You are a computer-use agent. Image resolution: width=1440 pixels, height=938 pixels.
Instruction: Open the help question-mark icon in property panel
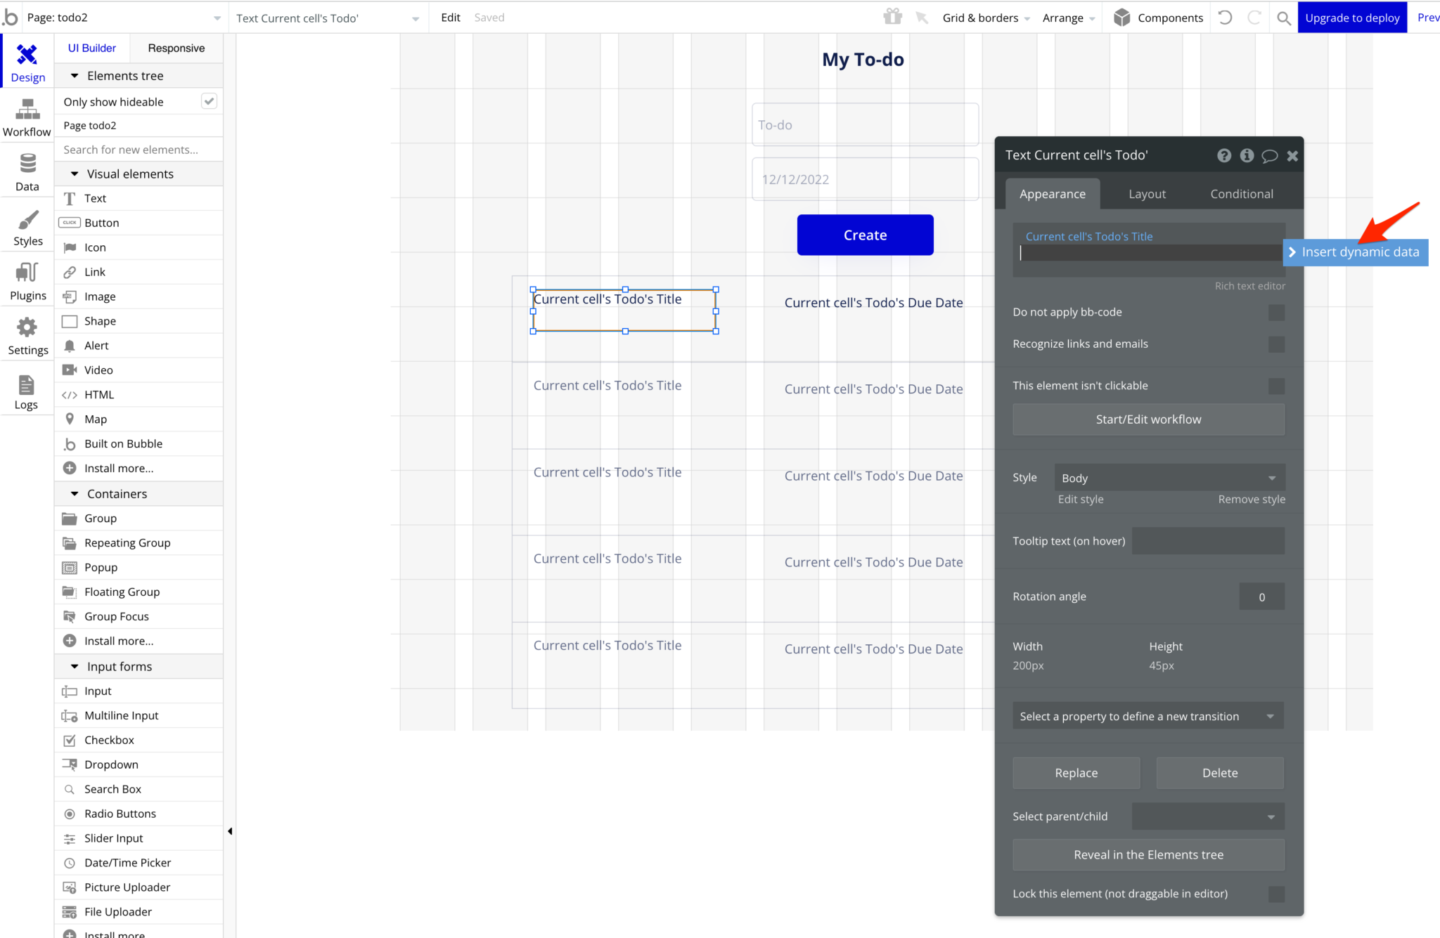[1223, 156]
